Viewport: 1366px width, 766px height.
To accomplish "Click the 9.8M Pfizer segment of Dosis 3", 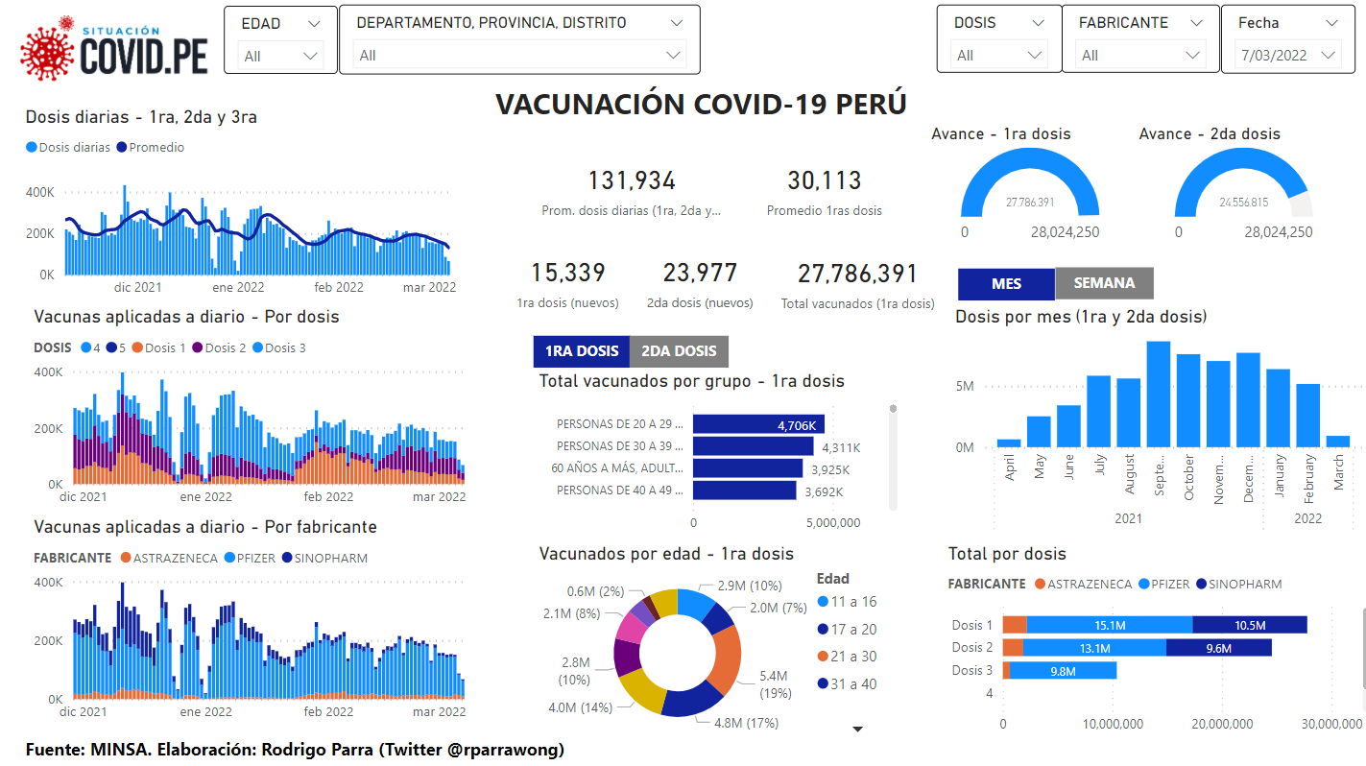I will (1063, 671).
